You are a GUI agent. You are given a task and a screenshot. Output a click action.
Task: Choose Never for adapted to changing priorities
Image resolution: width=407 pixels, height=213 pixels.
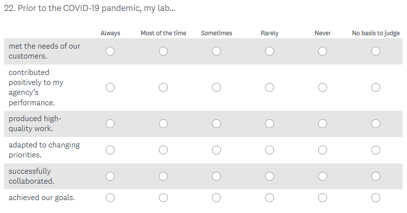tap(323, 150)
